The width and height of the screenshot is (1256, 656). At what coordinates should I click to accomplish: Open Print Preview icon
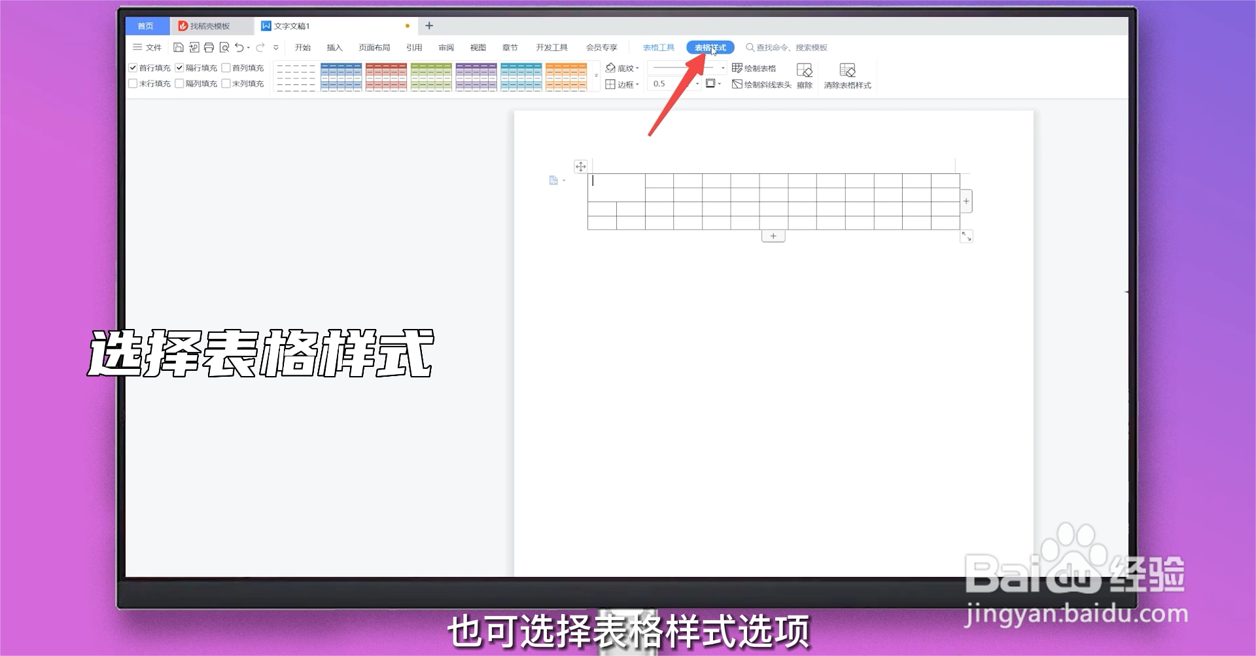tap(224, 47)
